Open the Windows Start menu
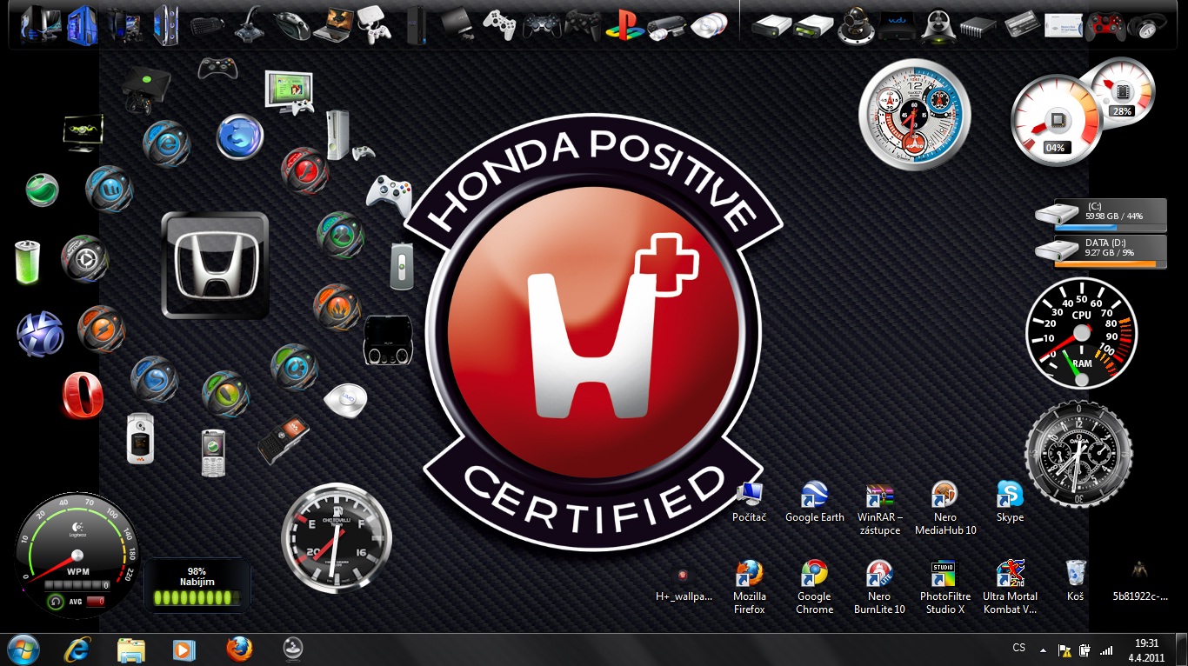1188x666 pixels. click(23, 649)
